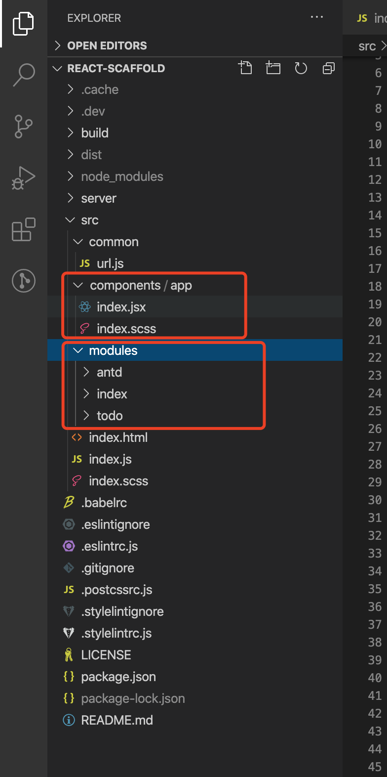Open the Source Control view
Screen dimensions: 387x777
point(24,127)
